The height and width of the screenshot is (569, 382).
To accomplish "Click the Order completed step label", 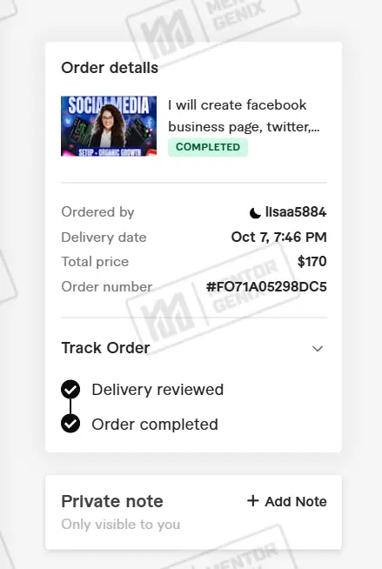I will click(155, 425).
